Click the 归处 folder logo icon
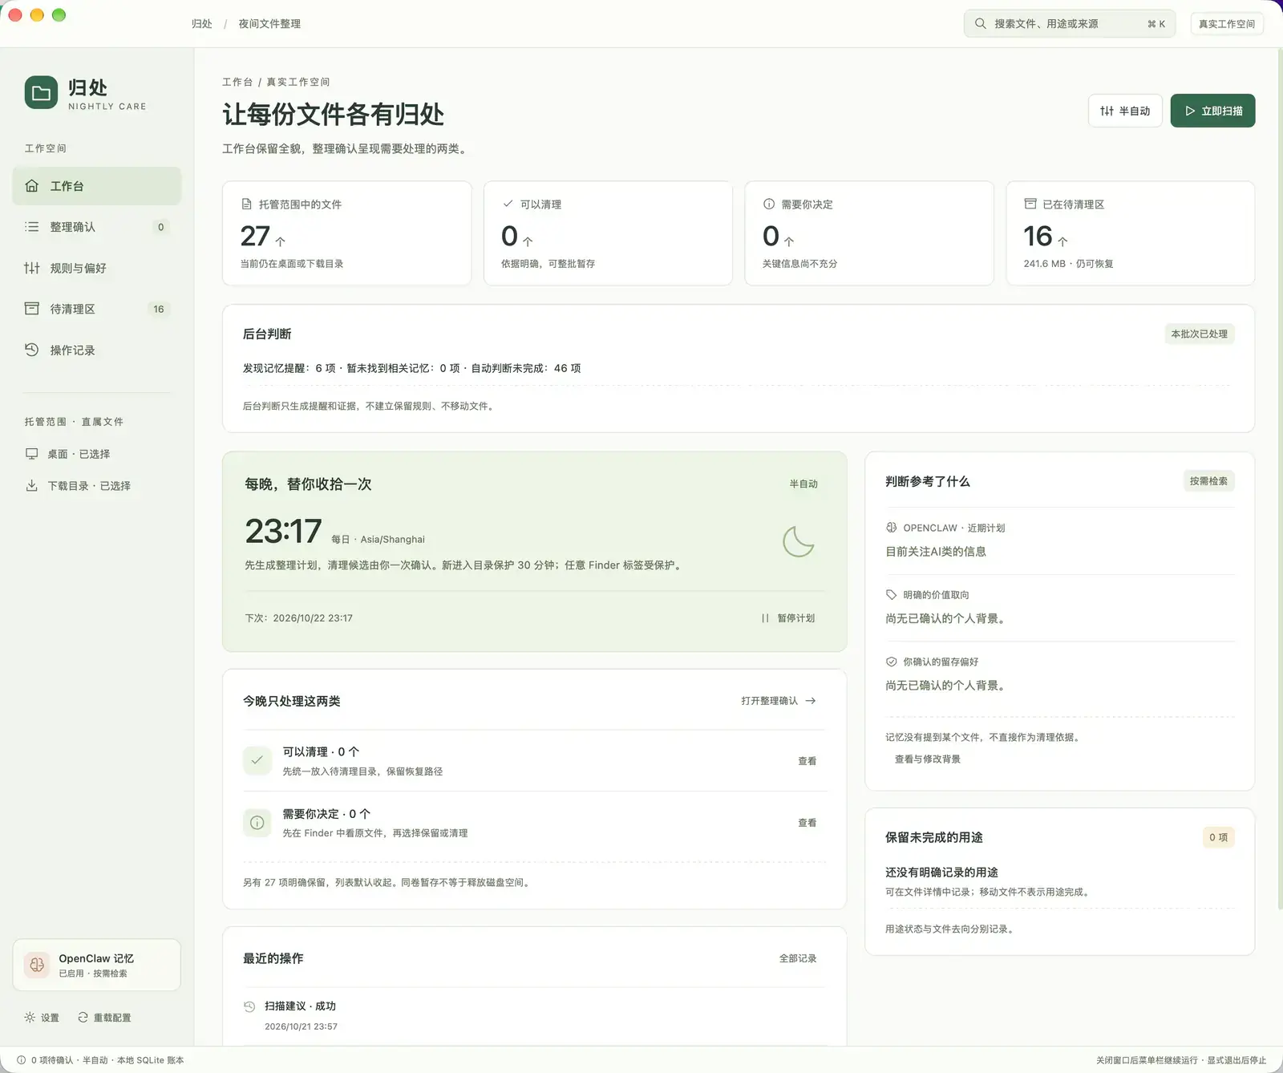 pyautogui.click(x=41, y=93)
